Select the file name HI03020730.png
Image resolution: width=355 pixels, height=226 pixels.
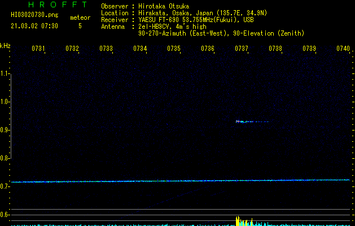[x=34, y=15]
